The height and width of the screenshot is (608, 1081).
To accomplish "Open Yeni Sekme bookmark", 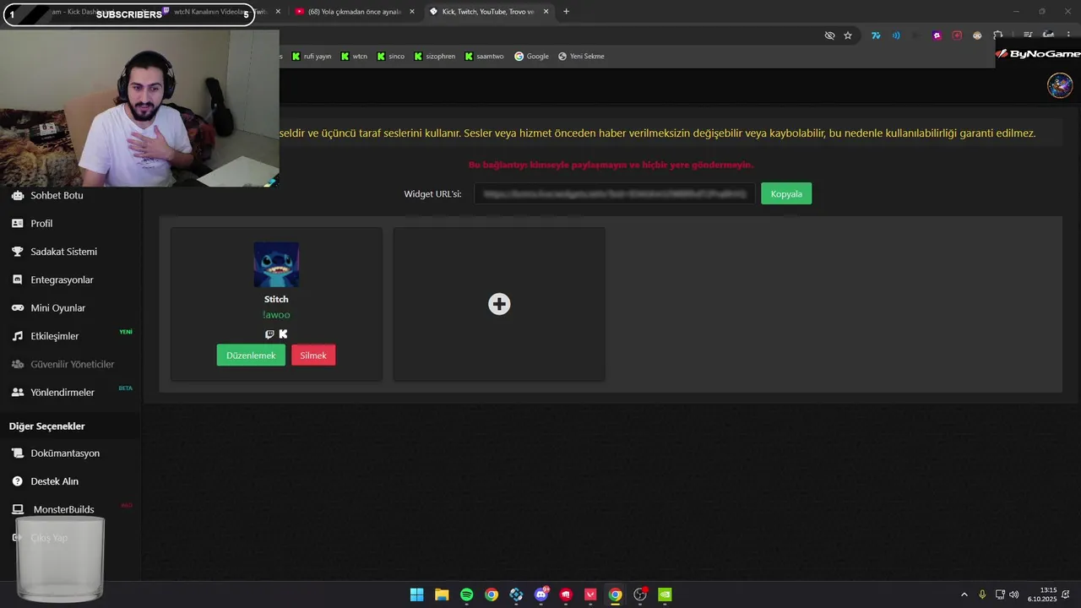I will point(581,57).
